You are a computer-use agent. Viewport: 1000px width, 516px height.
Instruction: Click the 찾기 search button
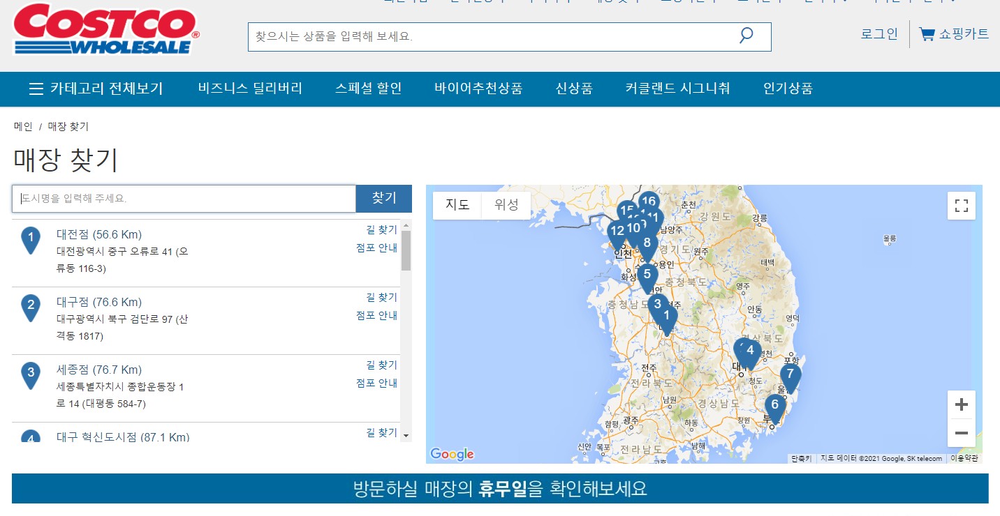click(384, 199)
